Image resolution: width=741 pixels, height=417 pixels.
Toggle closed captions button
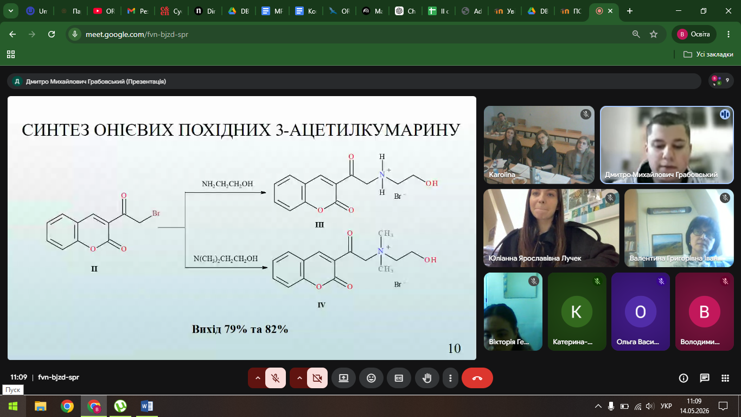(399, 378)
